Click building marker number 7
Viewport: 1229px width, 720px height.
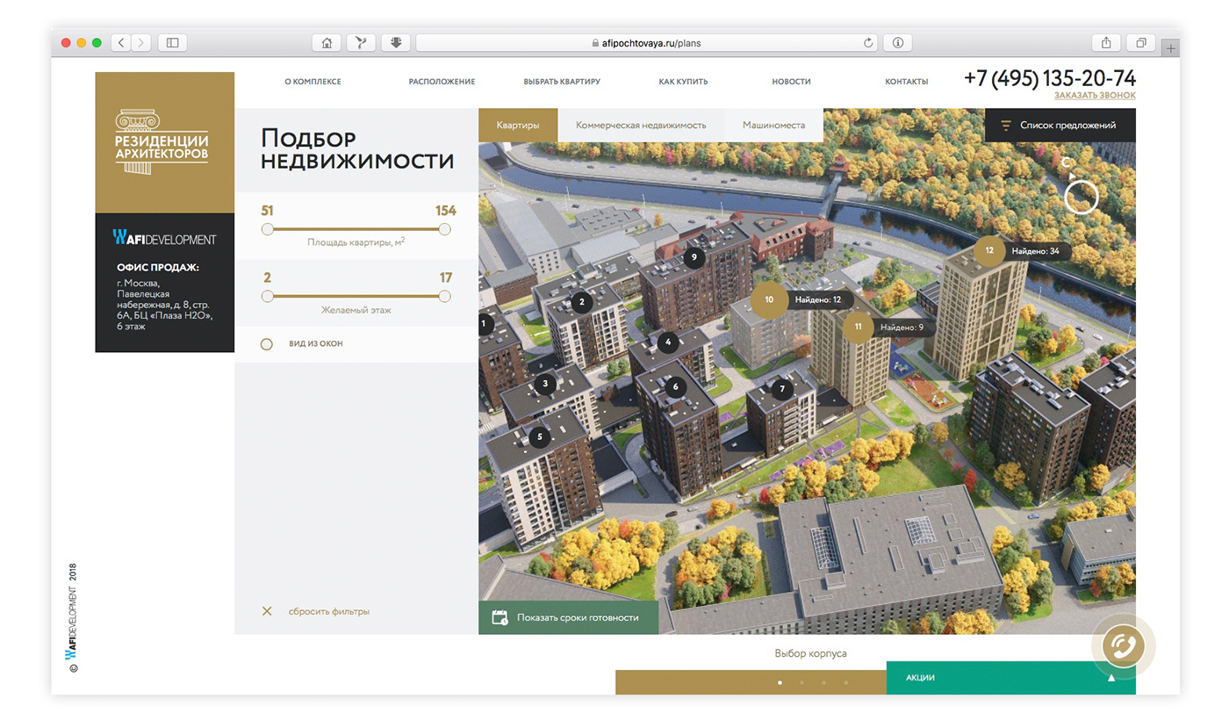click(x=782, y=389)
